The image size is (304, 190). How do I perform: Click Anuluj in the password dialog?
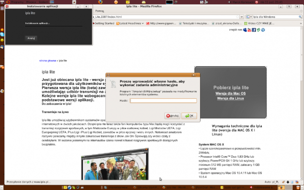coord(172,116)
